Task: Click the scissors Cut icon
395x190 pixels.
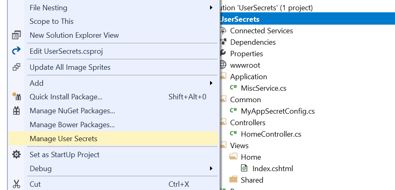Action: 16,184
